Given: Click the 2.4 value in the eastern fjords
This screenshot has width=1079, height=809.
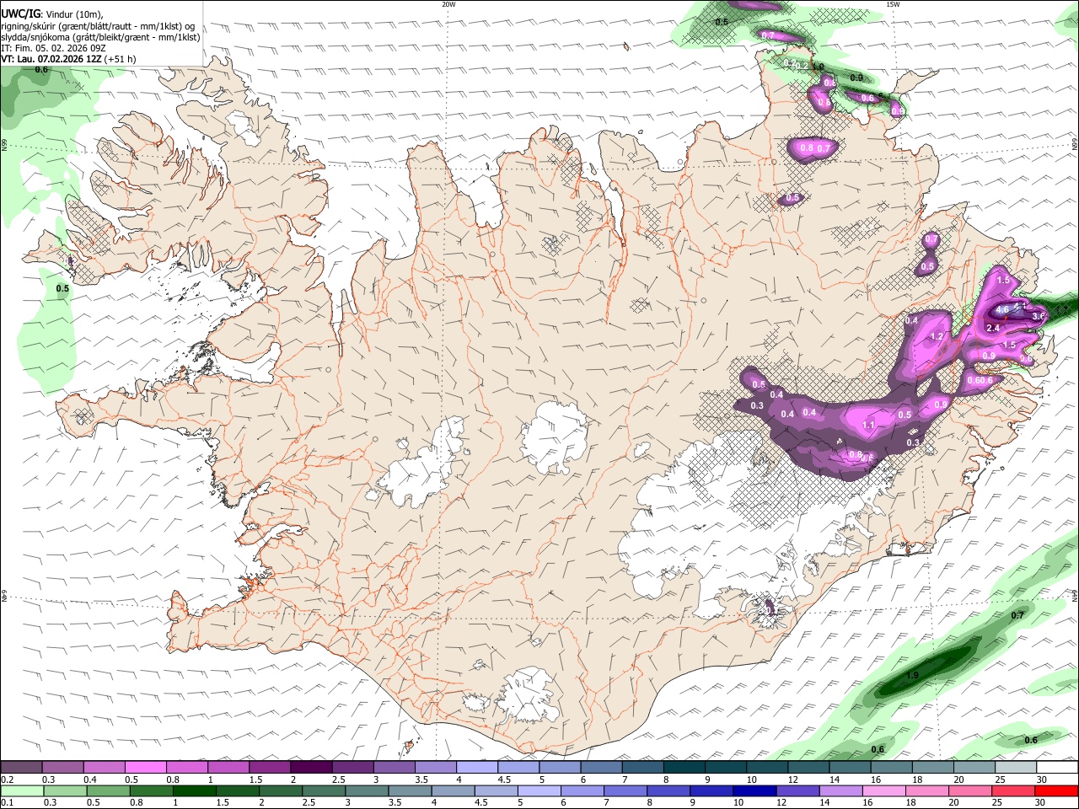Looking at the screenshot, I should [993, 328].
